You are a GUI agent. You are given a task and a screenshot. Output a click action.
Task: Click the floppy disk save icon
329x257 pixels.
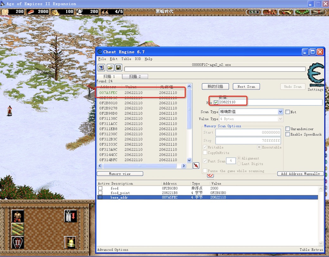coord(118,68)
